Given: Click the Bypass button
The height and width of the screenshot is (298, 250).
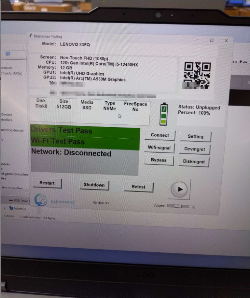Looking at the screenshot, I should click(159, 160).
